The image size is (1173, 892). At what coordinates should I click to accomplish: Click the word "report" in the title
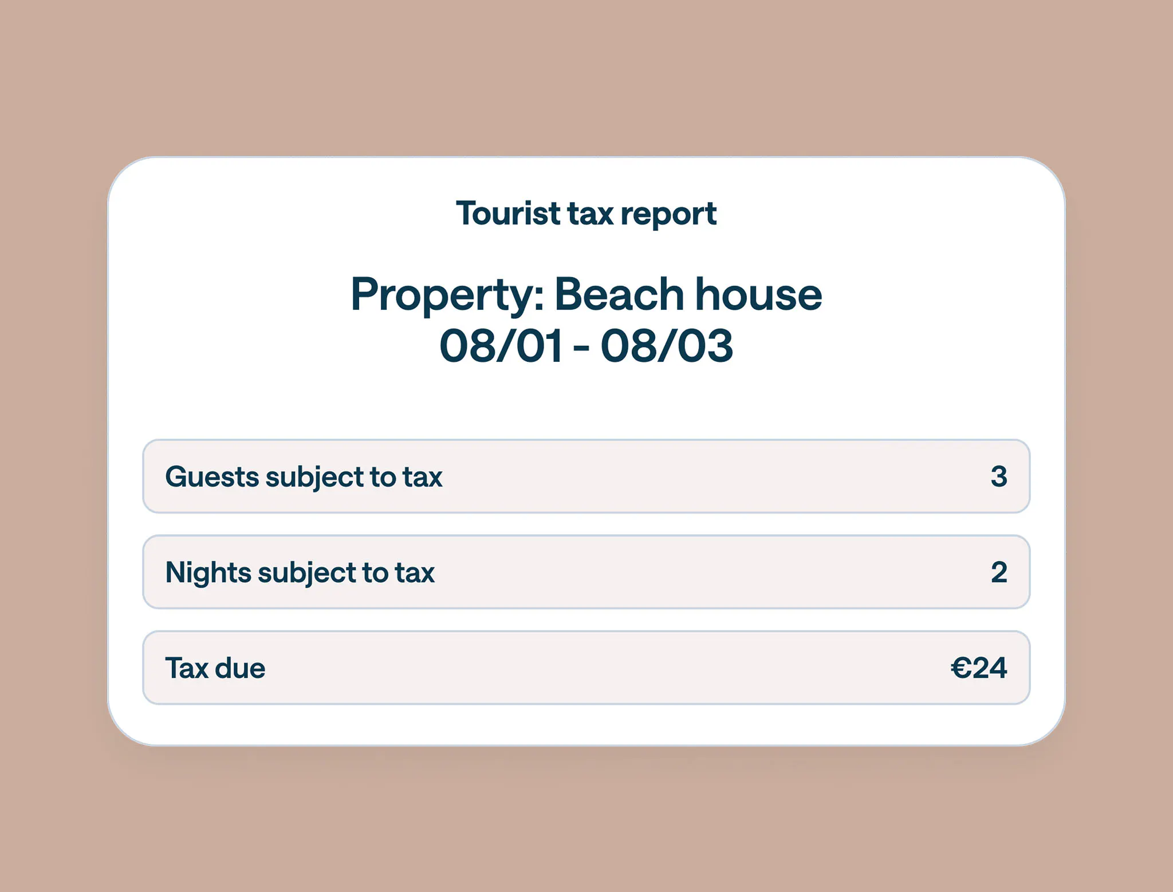point(668,215)
